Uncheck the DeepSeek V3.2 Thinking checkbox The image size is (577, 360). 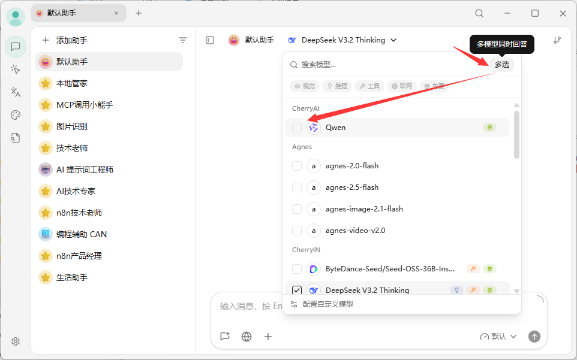pyautogui.click(x=297, y=290)
